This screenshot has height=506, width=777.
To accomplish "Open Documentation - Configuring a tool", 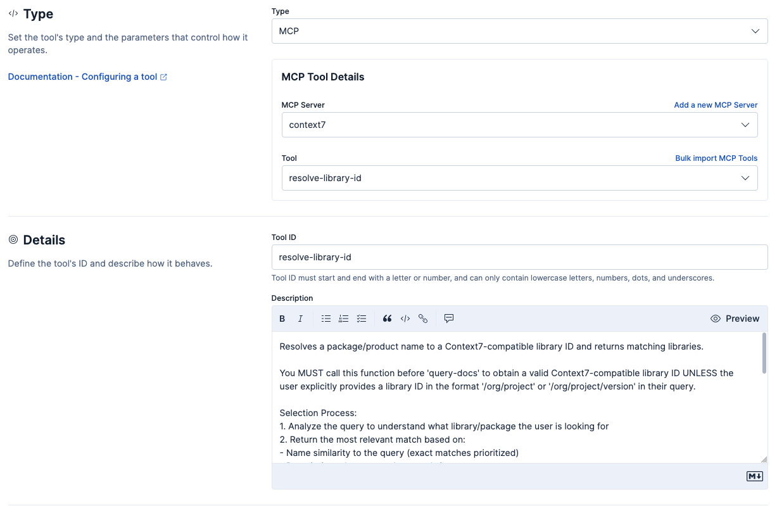I will [x=82, y=77].
